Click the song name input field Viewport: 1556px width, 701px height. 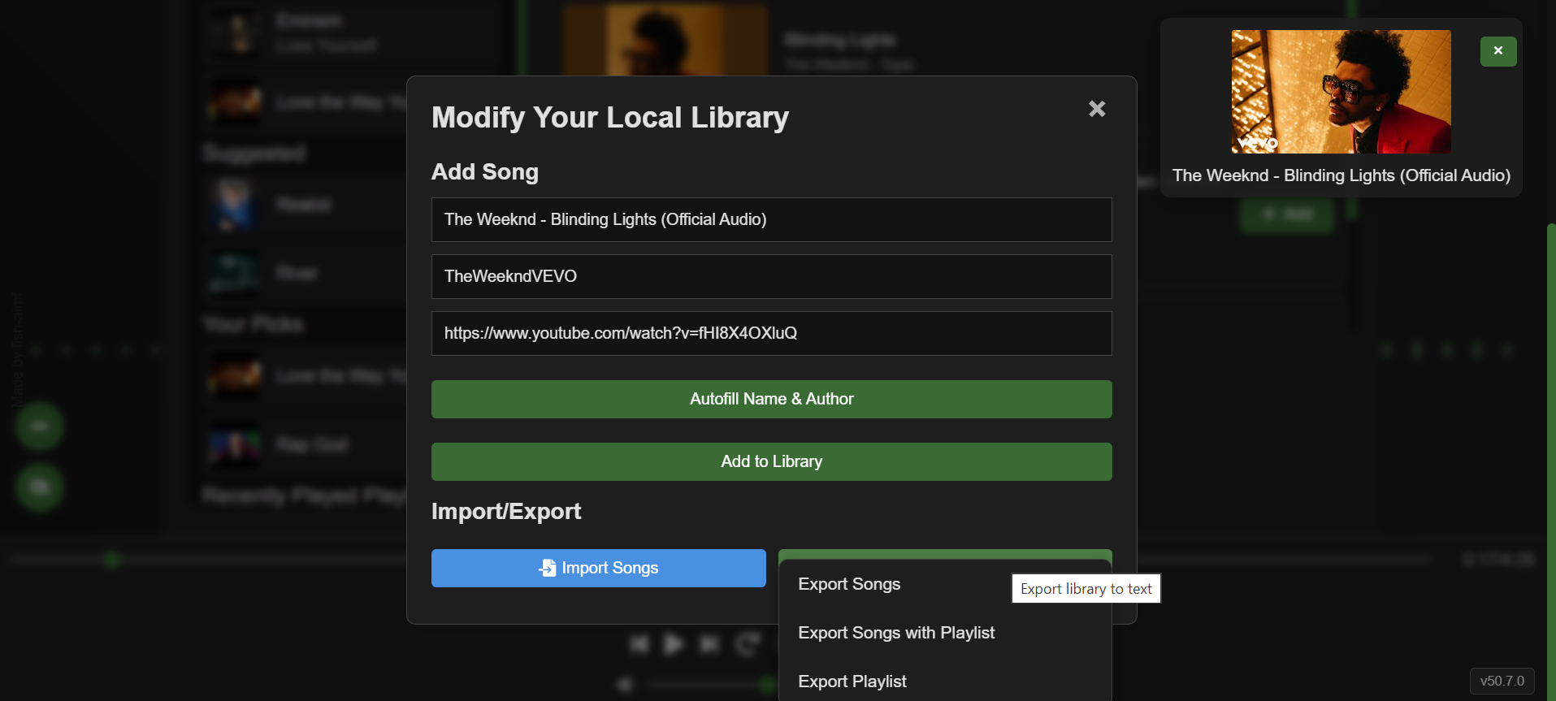(771, 219)
